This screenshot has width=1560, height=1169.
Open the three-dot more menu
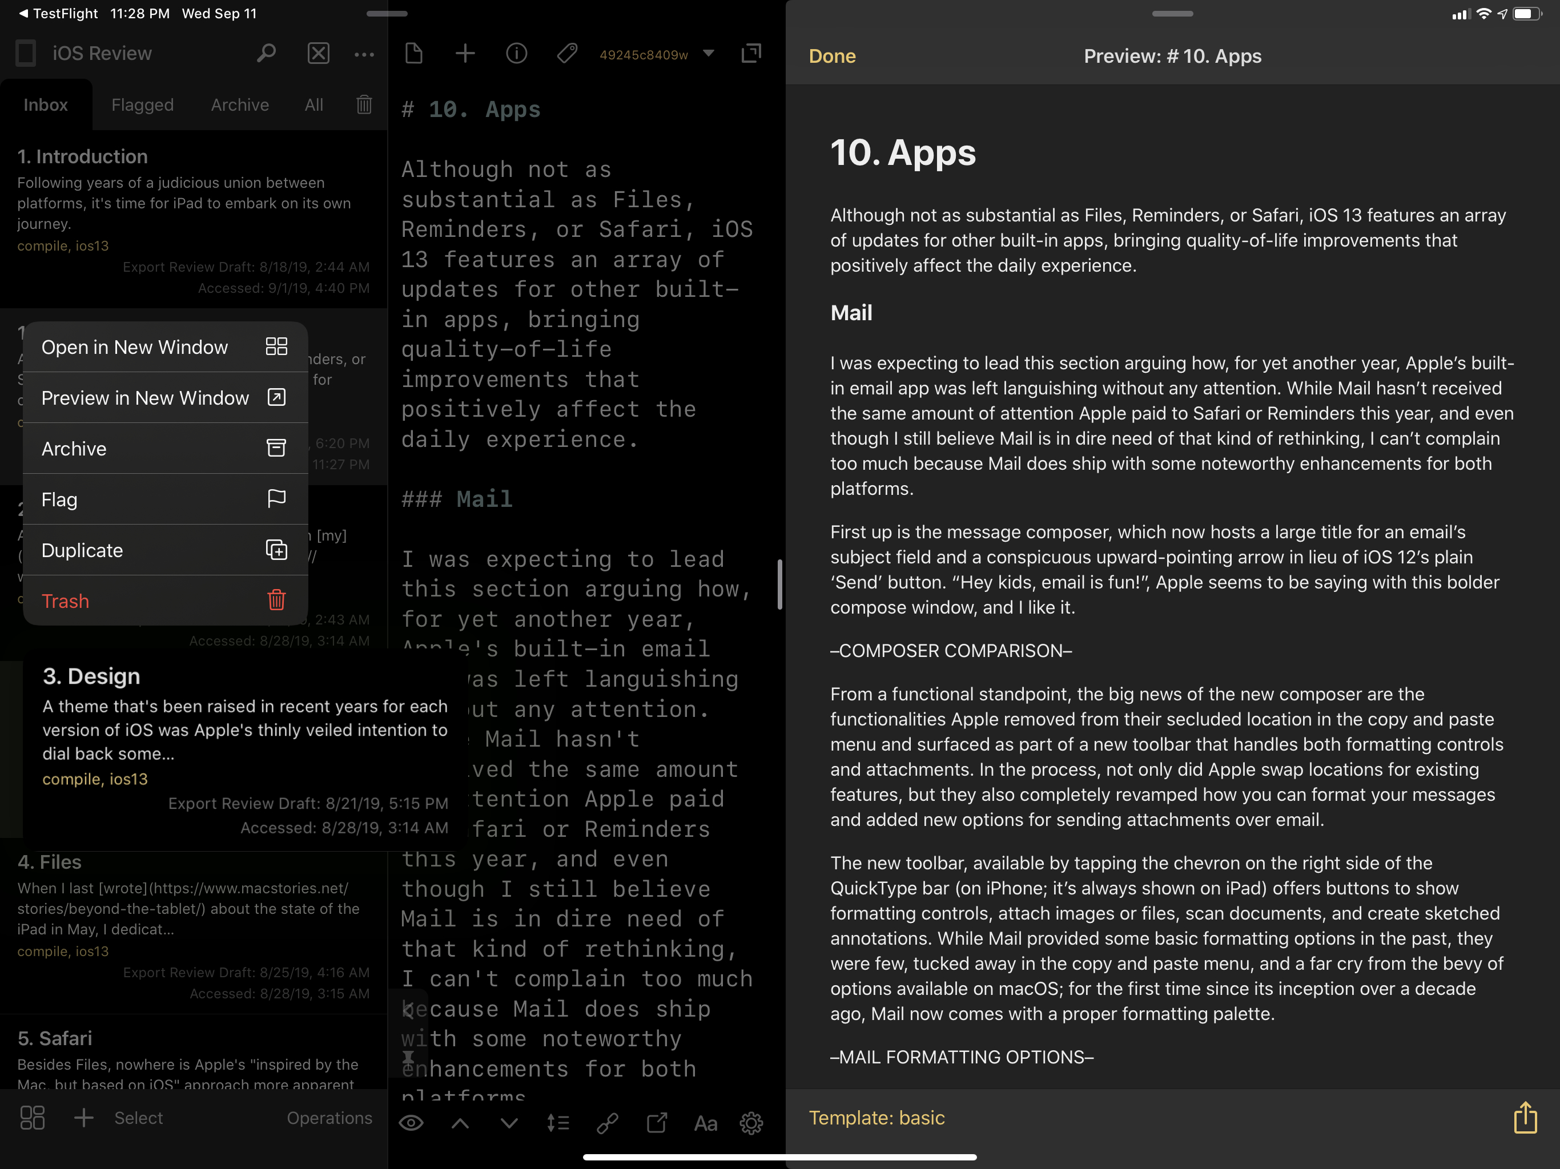364,54
